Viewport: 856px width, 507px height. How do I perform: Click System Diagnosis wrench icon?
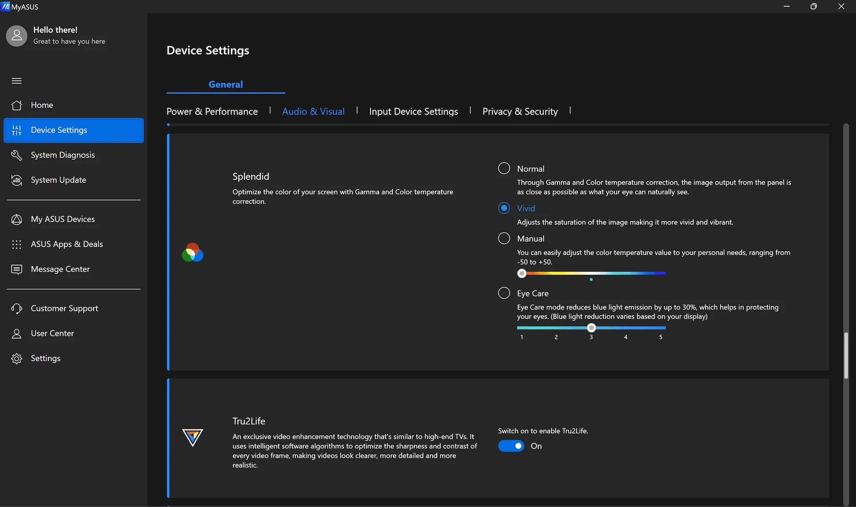pos(16,155)
